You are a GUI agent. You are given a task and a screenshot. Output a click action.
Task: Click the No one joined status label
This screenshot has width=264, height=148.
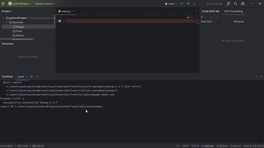214,4
